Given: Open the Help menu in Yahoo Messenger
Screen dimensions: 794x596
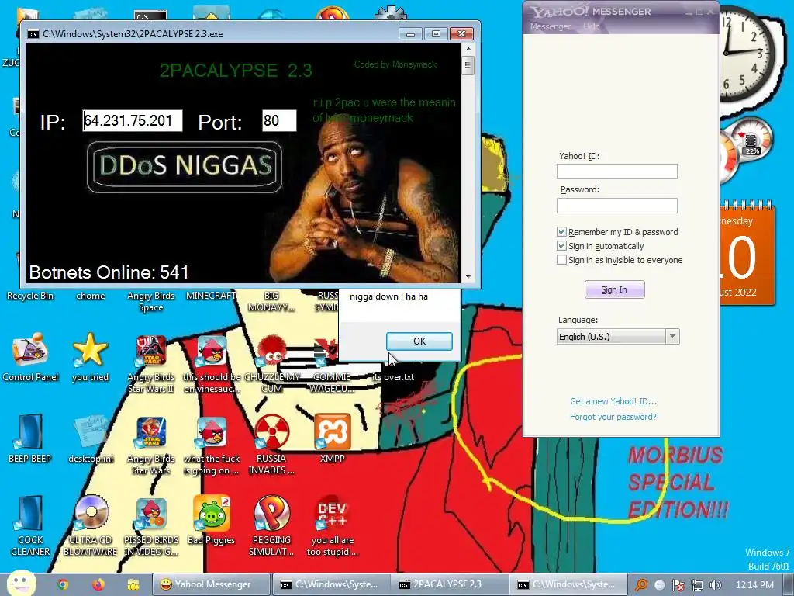Looking at the screenshot, I should (592, 26).
